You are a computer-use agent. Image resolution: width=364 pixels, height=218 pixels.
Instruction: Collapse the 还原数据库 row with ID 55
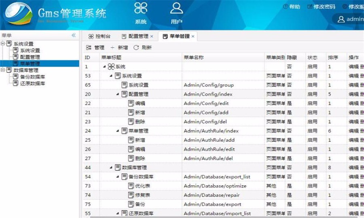tap(117, 214)
